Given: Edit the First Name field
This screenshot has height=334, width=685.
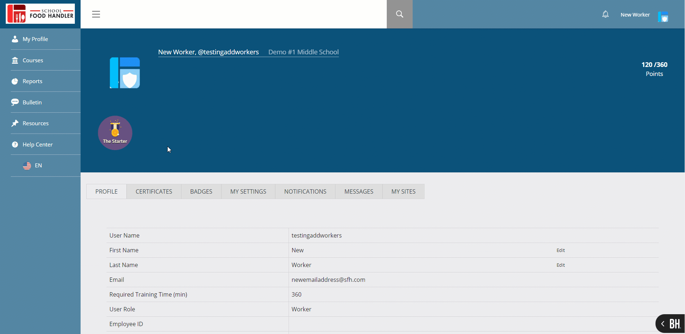Looking at the screenshot, I should pos(561,250).
